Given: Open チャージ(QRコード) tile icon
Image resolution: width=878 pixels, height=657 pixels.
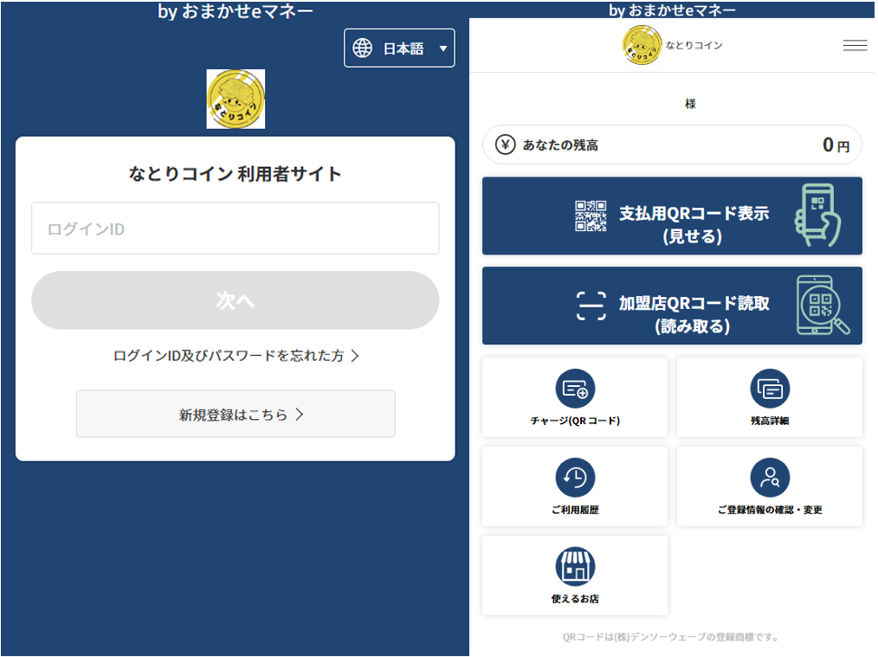Looking at the screenshot, I should point(575,389).
